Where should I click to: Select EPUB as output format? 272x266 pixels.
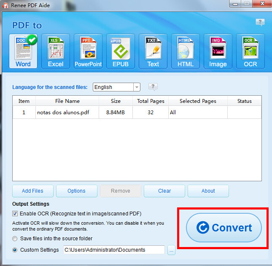121,51
